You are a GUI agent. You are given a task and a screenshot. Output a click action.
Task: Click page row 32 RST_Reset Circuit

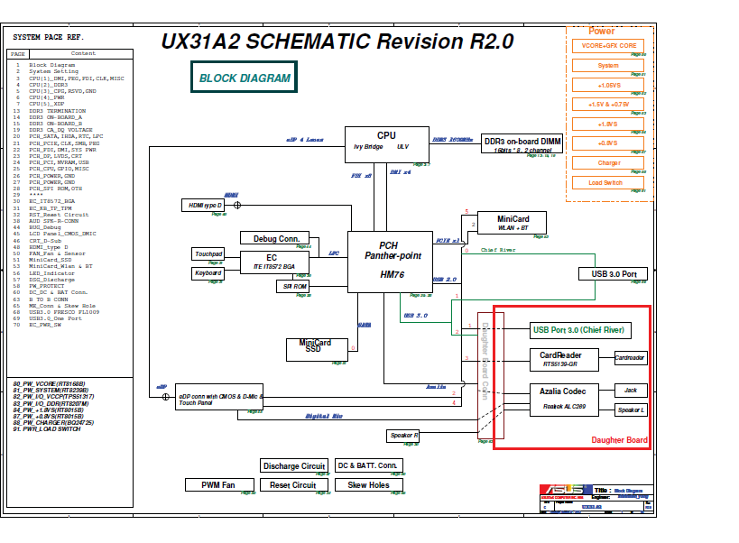point(51,215)
